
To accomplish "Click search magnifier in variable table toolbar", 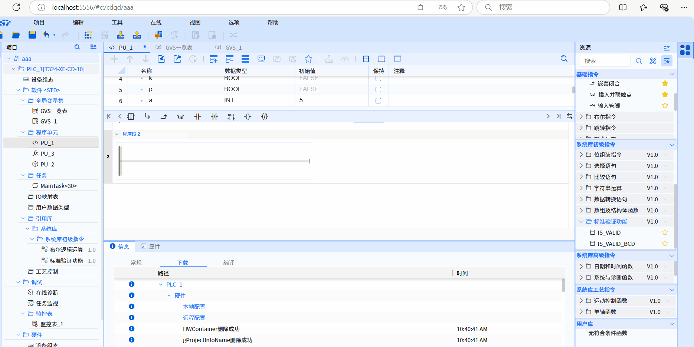I will coord(564,59).
